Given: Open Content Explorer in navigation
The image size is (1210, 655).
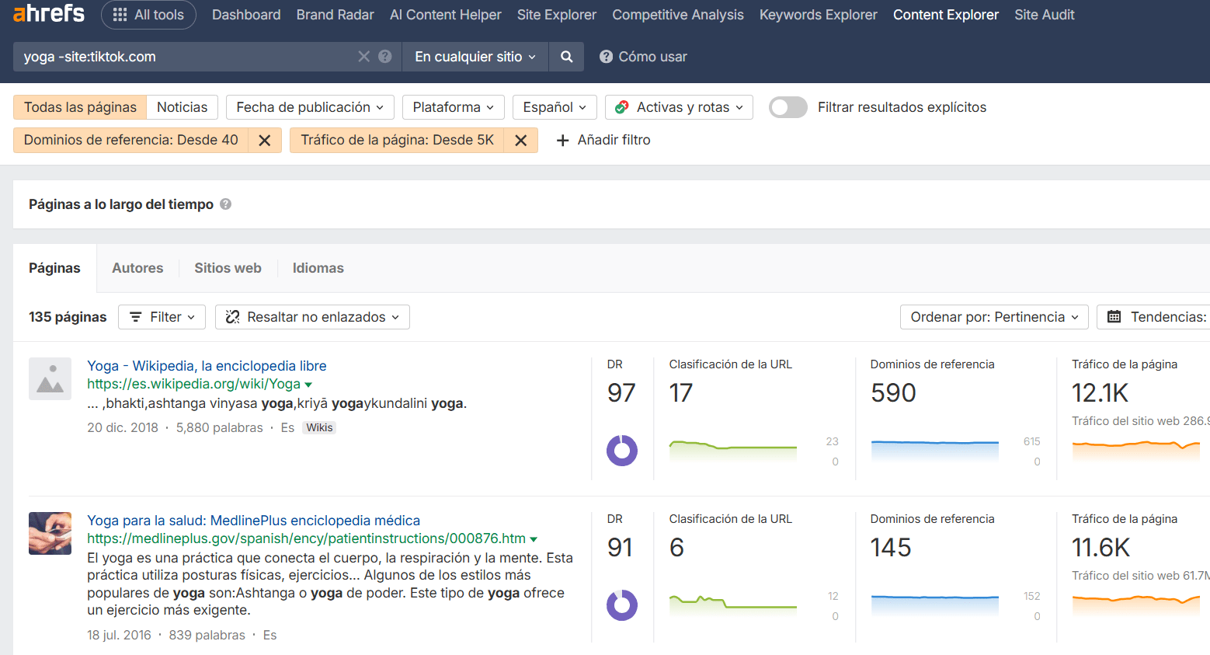Looking at the screenshot, I should pyautogui.click(x=946, y=15).
